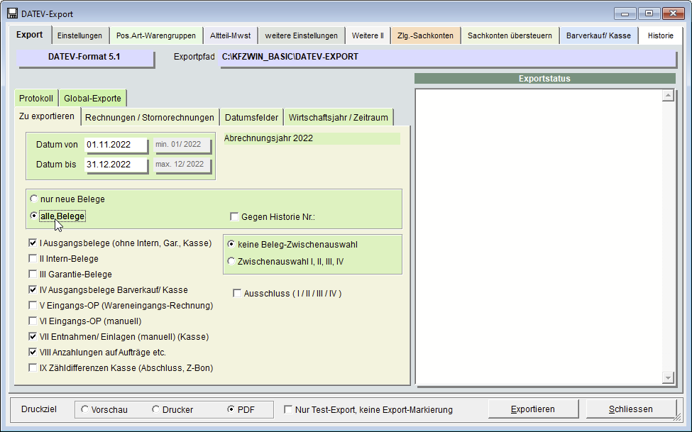
Task: Open the Sachkonten übersteuern tab
Action: 510,35
